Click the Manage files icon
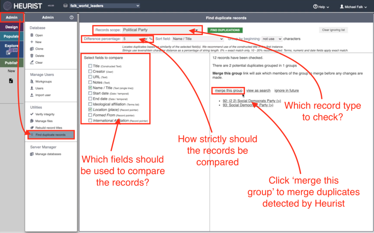Screen dimensions: 374x233 (32, 121)
